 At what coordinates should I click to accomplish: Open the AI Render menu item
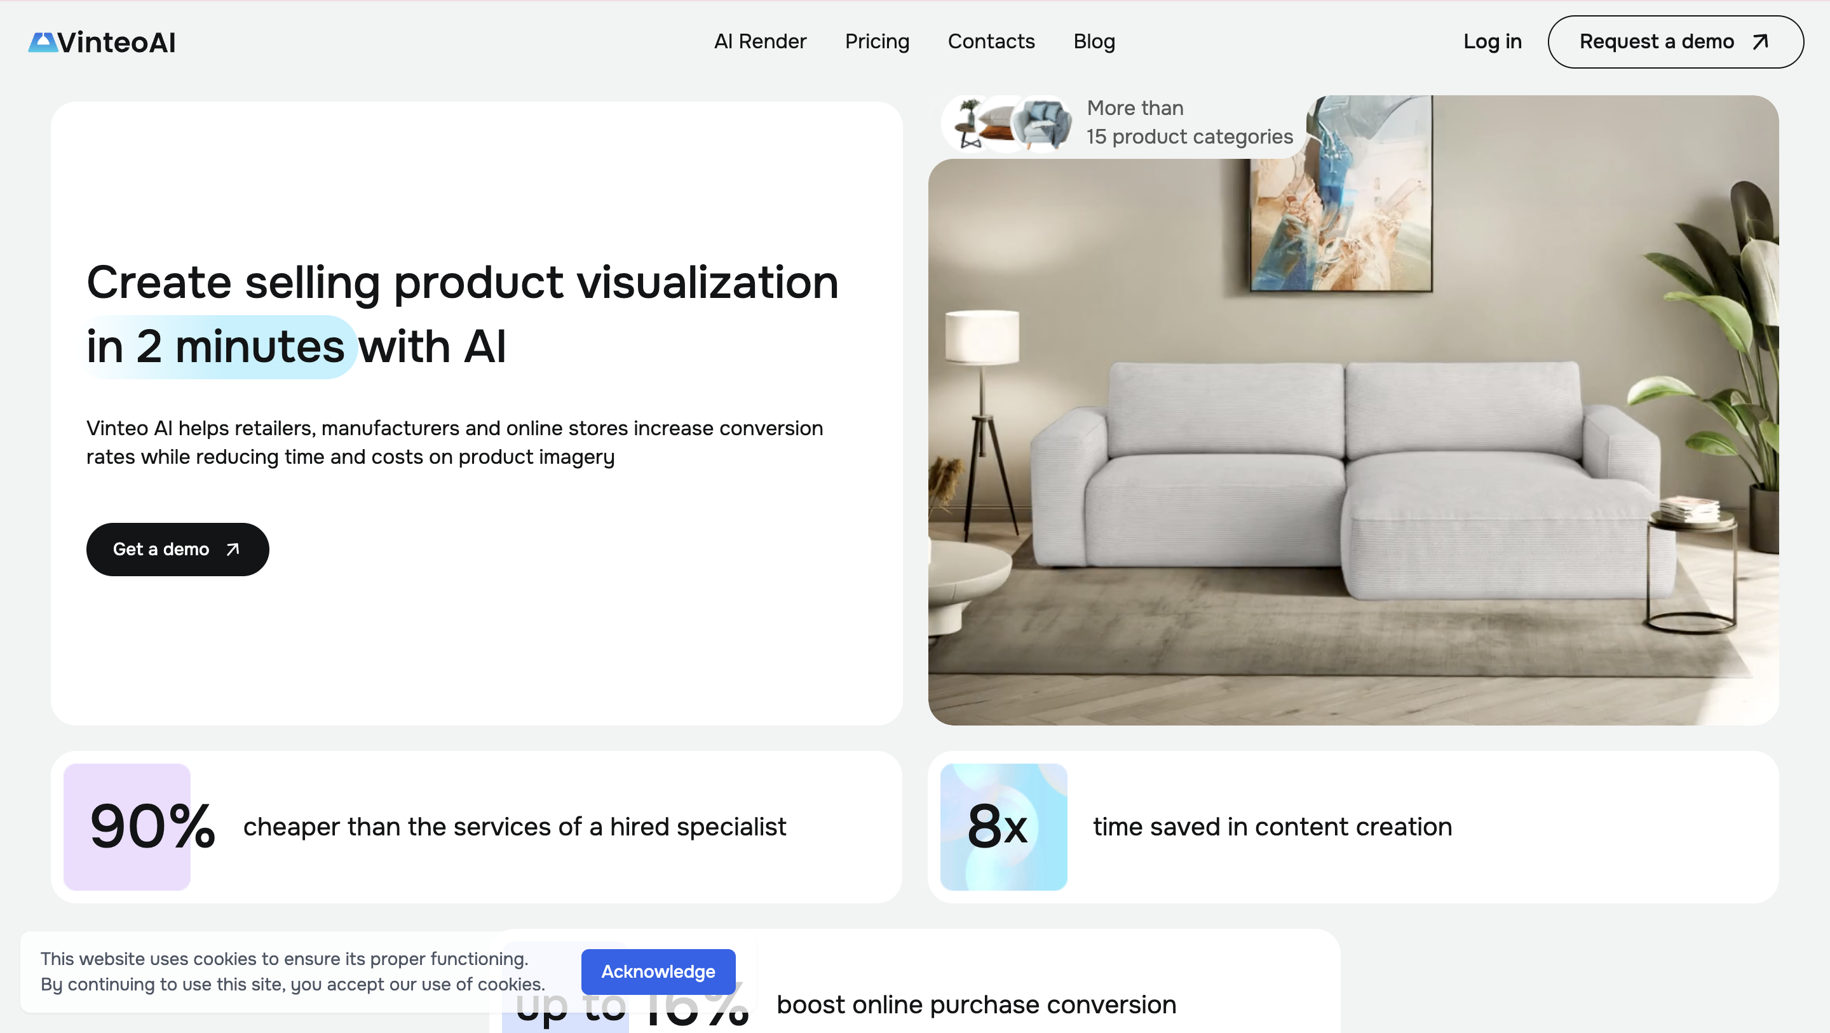point(759,42)
